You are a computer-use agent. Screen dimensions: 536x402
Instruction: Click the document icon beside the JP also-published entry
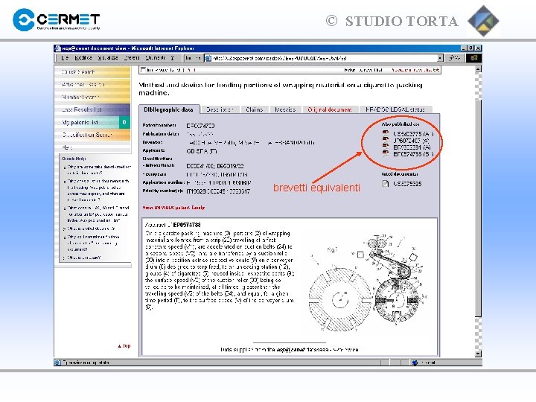pos(386,139)
